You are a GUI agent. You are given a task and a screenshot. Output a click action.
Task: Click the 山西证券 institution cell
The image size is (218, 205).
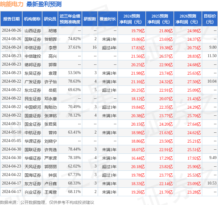33,31
